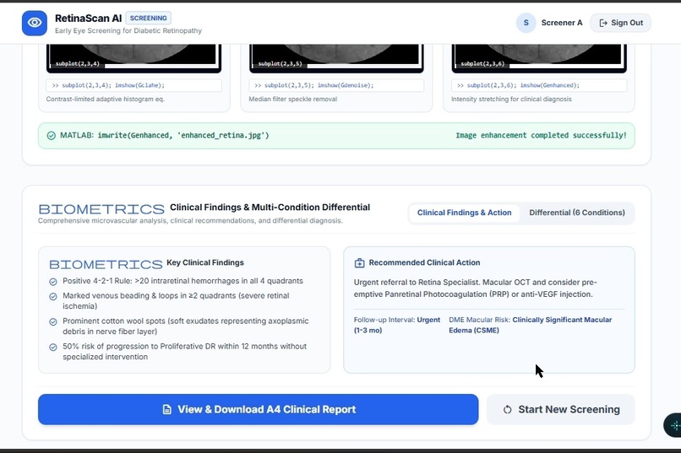Click 'Intensity stretching for clinical diagnosis' caption
This screenshot has height=453, width=681.
coord(511,99)
